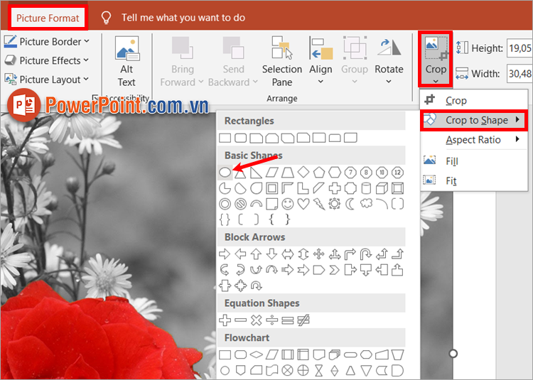Select the Down Arrow block arrow
This screenshot has height=380, width=533.
[271, 254]
